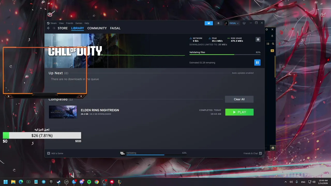
Task: Open Steam notifications bell
Action: coord(218,23)
